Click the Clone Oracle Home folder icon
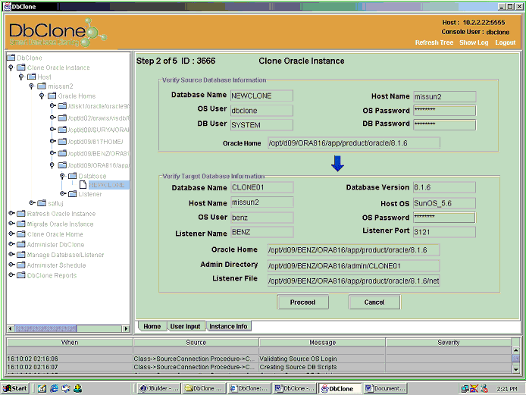The width and height of the screenshot is (526, 395). (x=21, y=234)
